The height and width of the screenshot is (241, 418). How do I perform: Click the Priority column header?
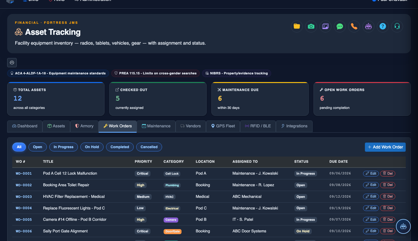[143, 162]
